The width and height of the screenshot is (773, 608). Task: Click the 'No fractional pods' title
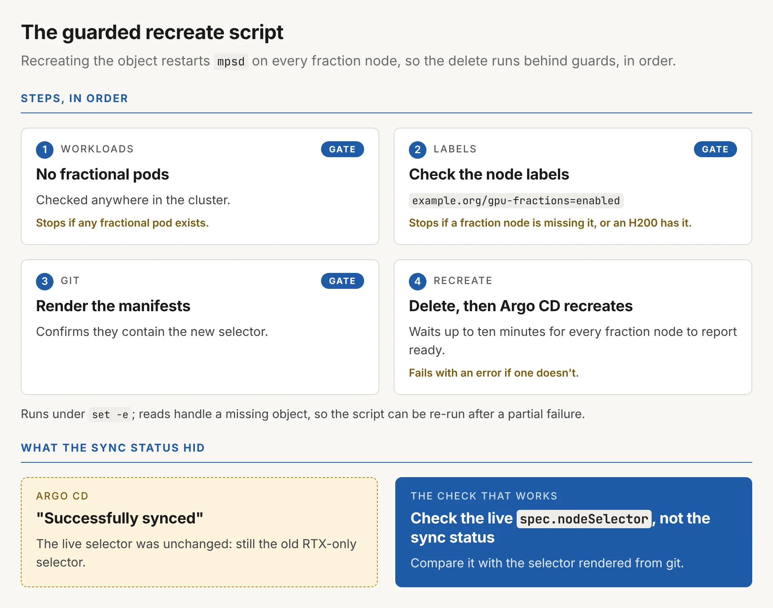(103, 174)
